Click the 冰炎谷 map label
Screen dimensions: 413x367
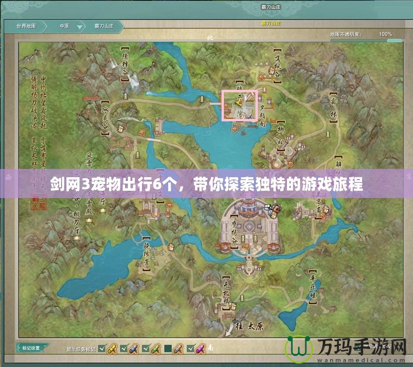coord(105,117)
